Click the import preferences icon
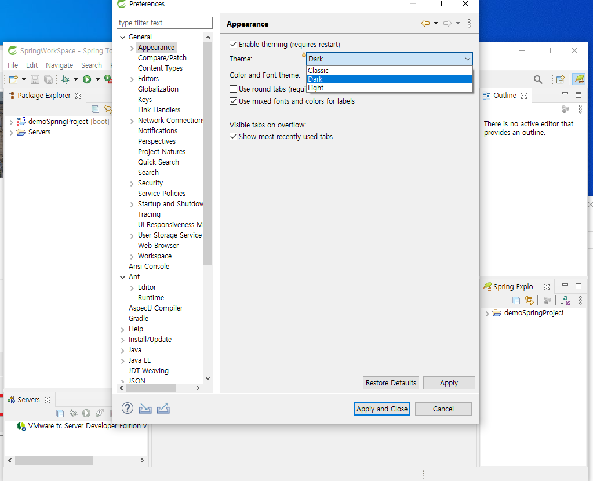 tap(145, 409)
